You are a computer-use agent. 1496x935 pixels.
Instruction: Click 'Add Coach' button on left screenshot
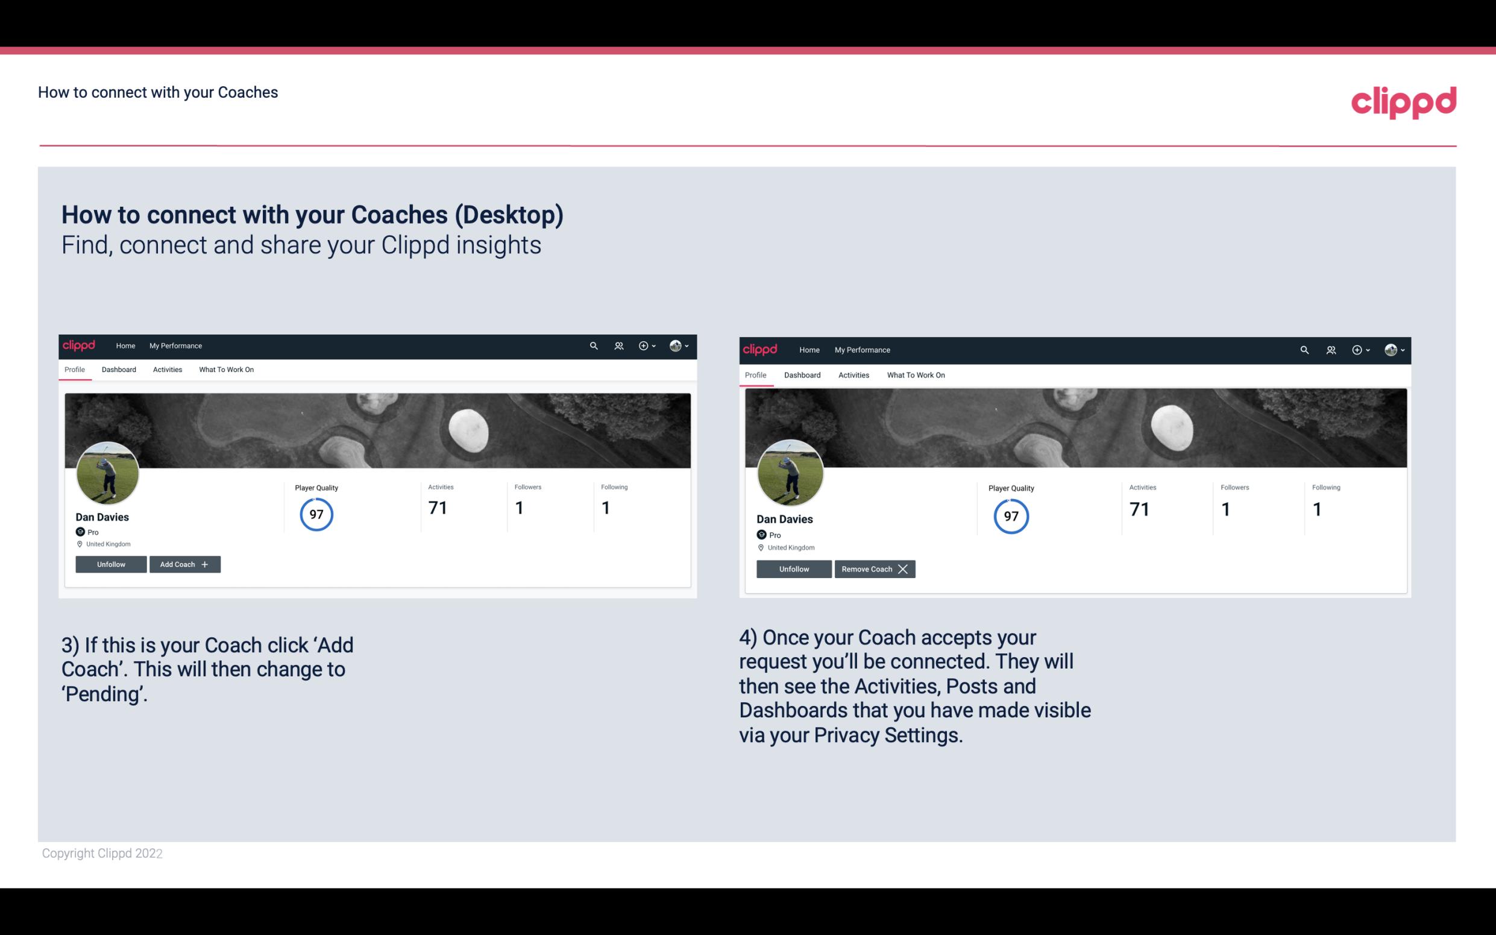185,564
